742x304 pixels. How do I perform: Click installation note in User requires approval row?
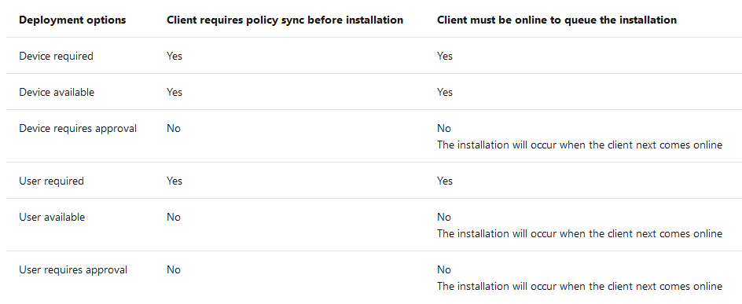(x=580, y=287)
